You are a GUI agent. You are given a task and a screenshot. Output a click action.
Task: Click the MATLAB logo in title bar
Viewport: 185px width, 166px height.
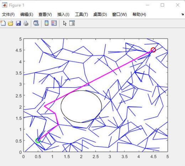pos(5,5)
